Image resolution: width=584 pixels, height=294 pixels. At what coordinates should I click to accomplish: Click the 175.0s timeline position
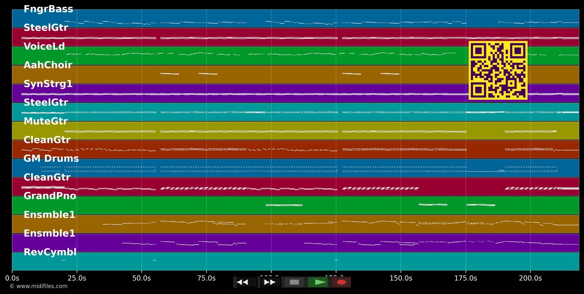tap(466, 278)
